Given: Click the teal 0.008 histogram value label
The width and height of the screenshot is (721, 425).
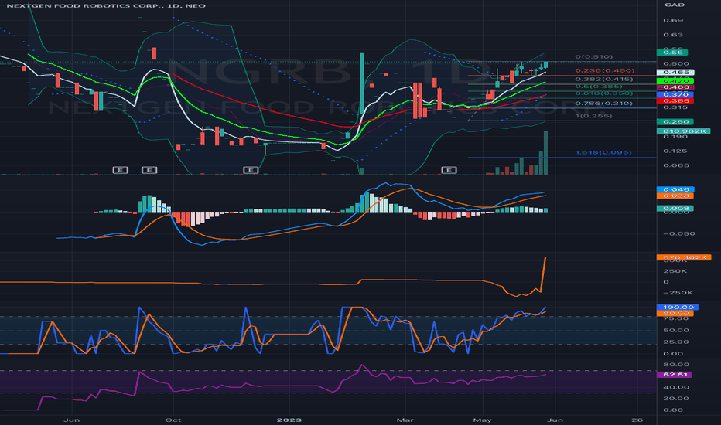Looking at the screenshot, I should coord(675,208).
